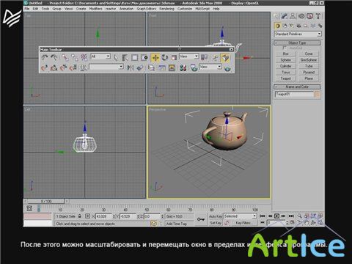The height and width of the screenshot is (264, 352).
Task: Click the Undo icon in Main Toolbar
Action: pos(45,58)
